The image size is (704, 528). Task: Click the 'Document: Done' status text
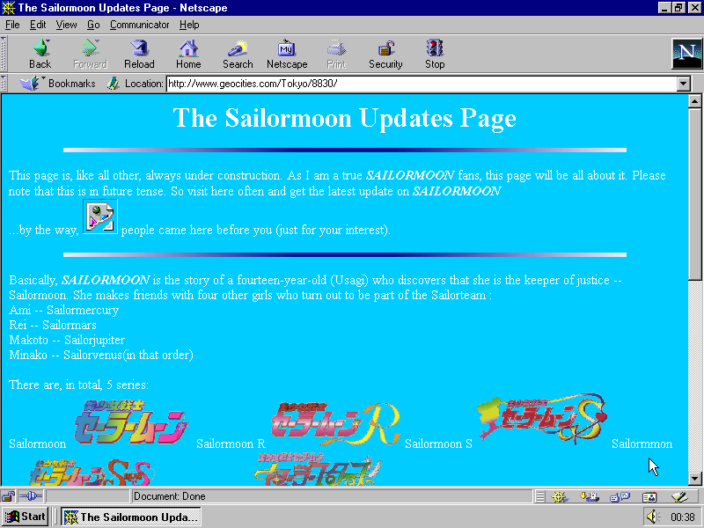pos(169,496)
